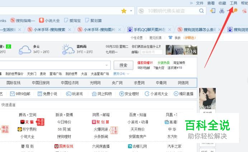Open 新浪·微博 link
The height and width of the screenshot is (152, 248).
64,115
